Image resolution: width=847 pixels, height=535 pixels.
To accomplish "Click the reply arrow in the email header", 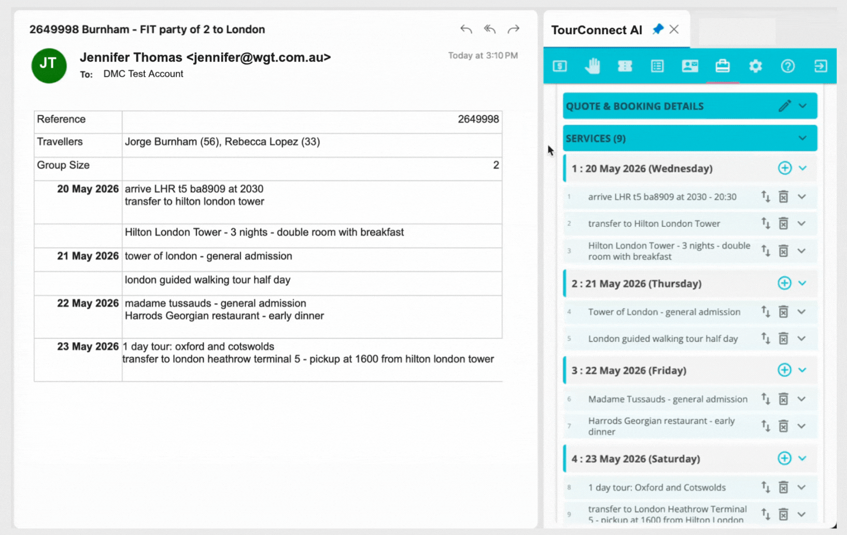I will [x=465, y=30].
